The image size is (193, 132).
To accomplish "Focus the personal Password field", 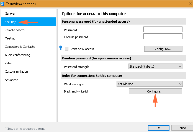I will pos(163,30).
